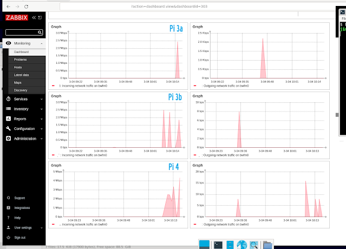Click the browser address bar URL
This screenshot has width=346, height=249.
tap(169, 6)
